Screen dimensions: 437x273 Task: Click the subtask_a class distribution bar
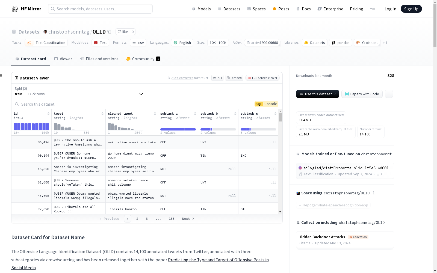pos(178,129)
